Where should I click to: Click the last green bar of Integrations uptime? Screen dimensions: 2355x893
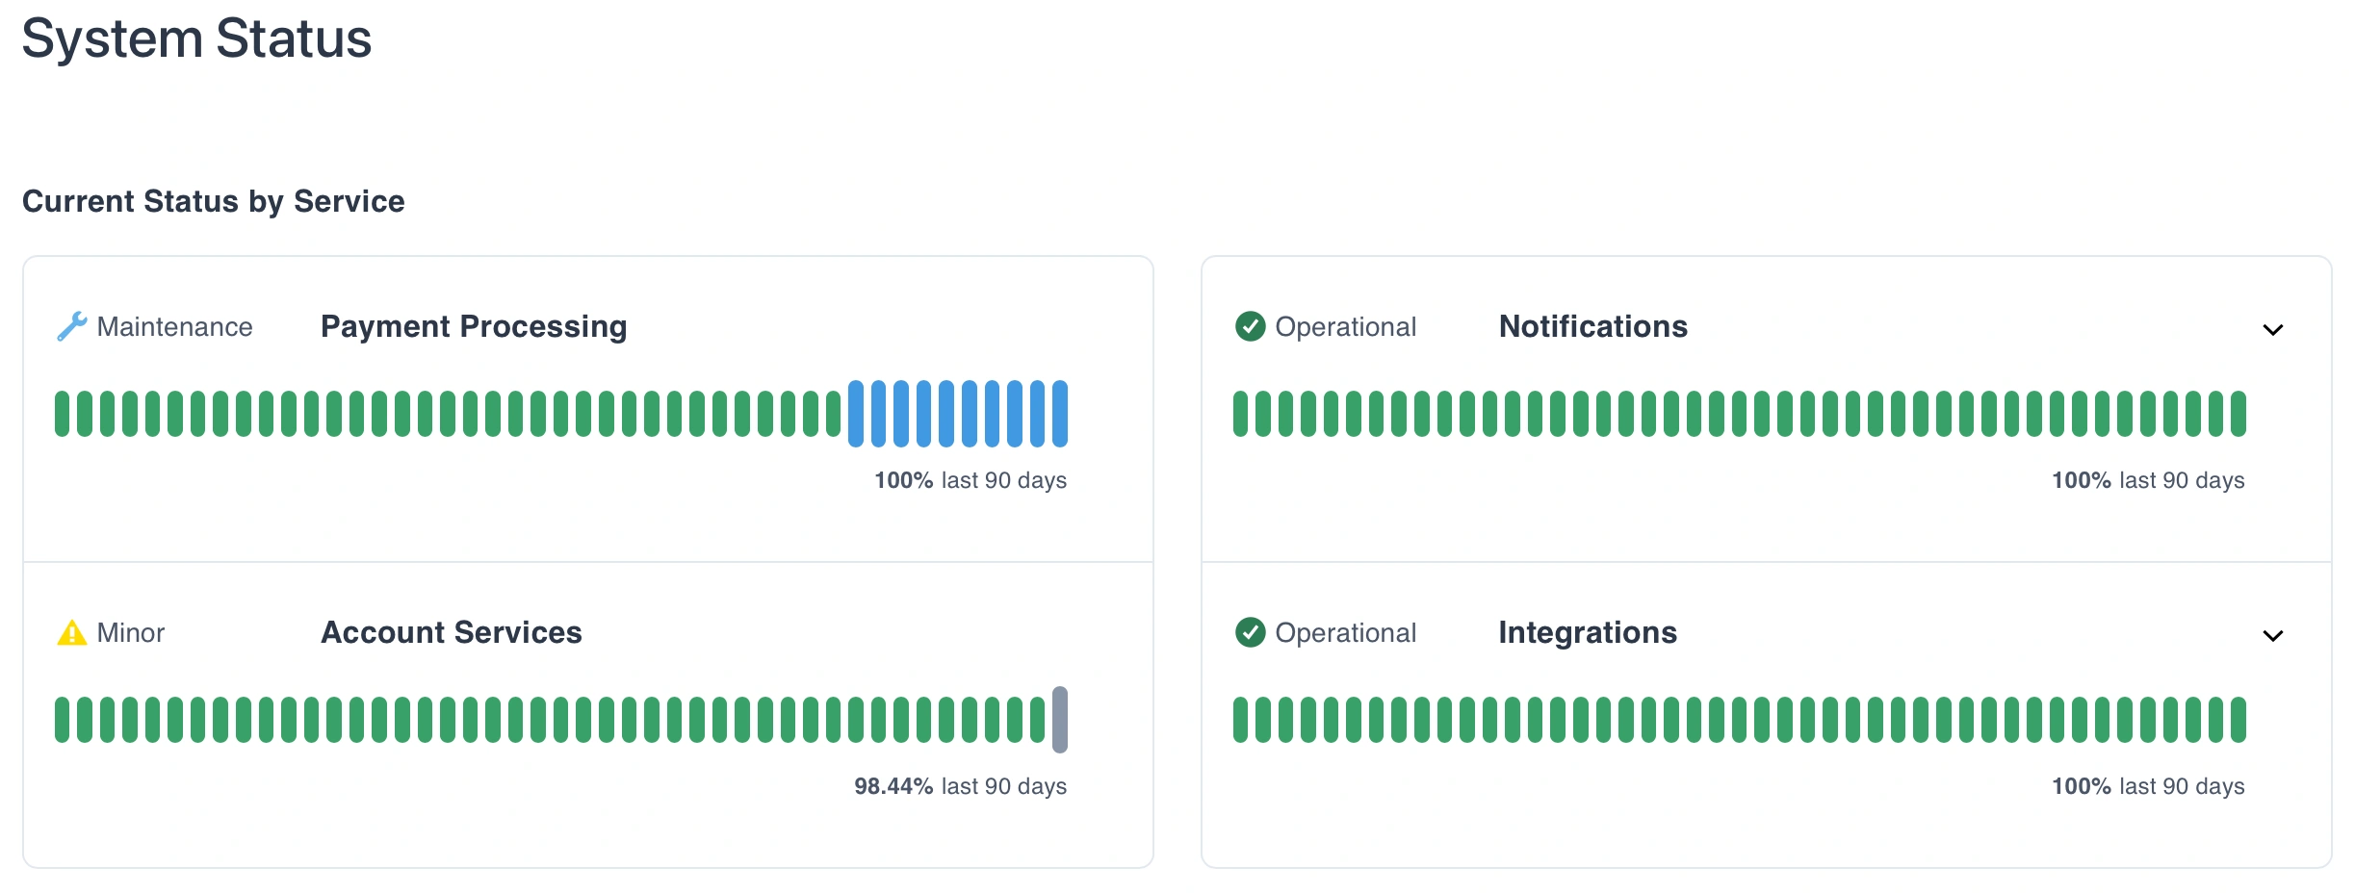pos(2239,720)
